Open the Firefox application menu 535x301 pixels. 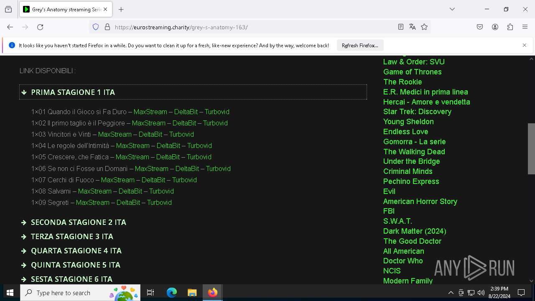pyautogui.click(x=525, y=27)
